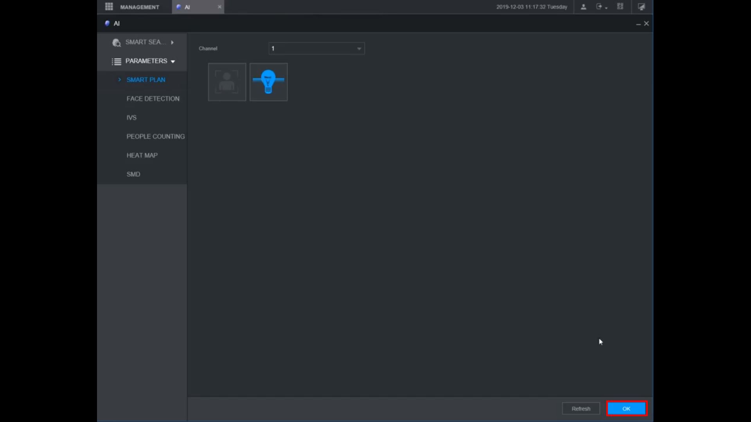Select the SMD menu item

(133, 174)
